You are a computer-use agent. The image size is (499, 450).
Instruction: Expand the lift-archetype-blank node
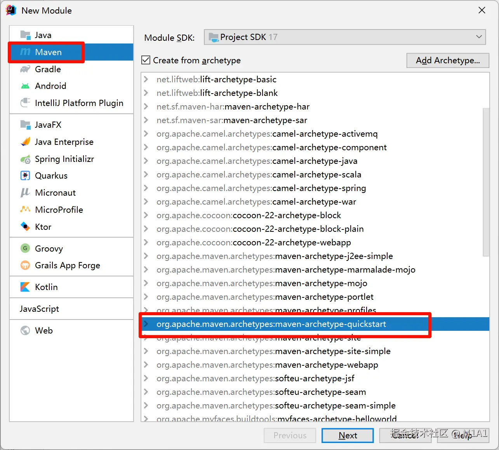146,93
